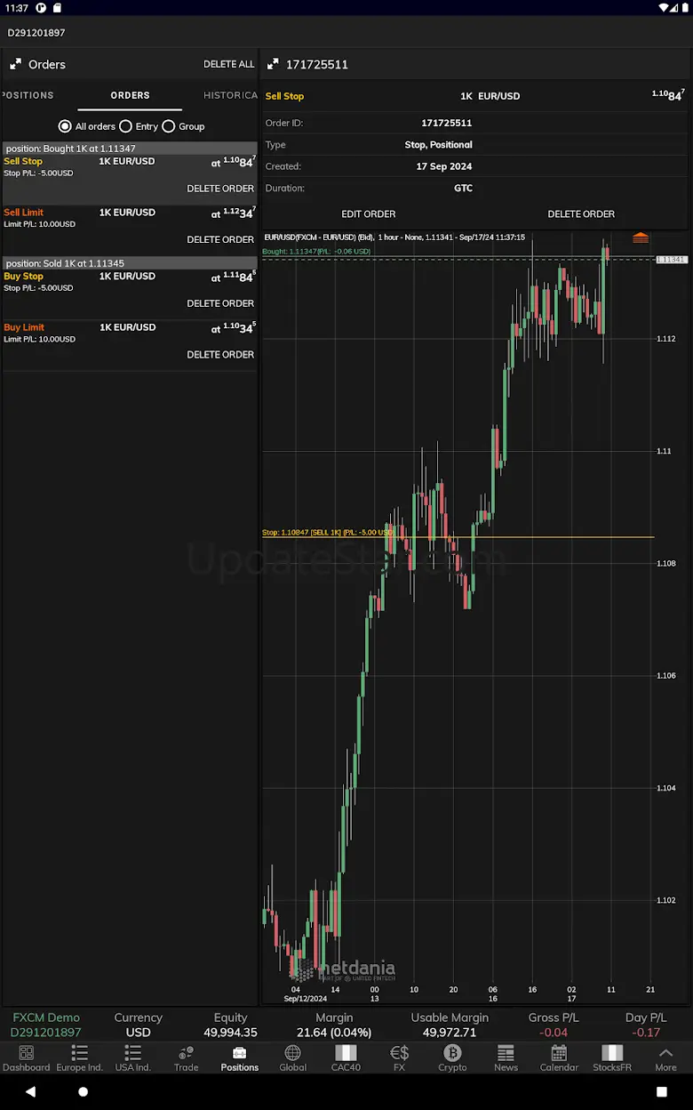Image resolution: width=693 pixels, height=1110 pixels.
Task: Switch to the Orders tab
Action: click(130, 95)
